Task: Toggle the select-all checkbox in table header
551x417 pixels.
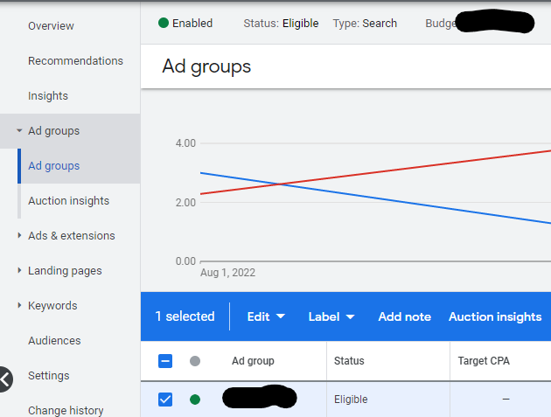Action: (x=165, y=361)
